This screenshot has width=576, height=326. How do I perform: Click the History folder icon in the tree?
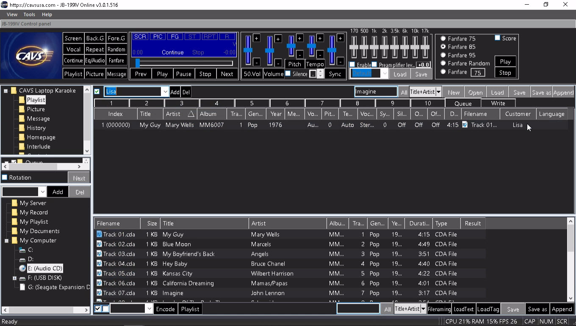point(22,128)
